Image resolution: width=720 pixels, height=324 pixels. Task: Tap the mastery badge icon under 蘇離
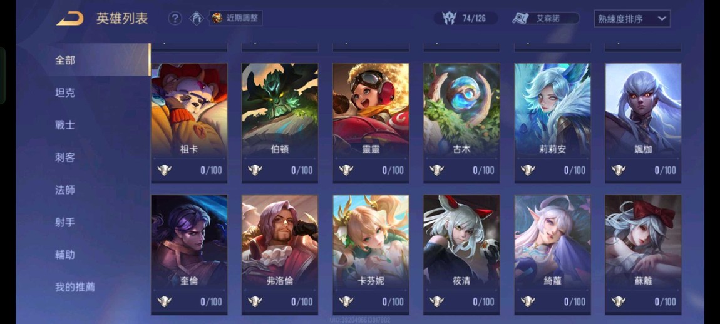point(619,301)
